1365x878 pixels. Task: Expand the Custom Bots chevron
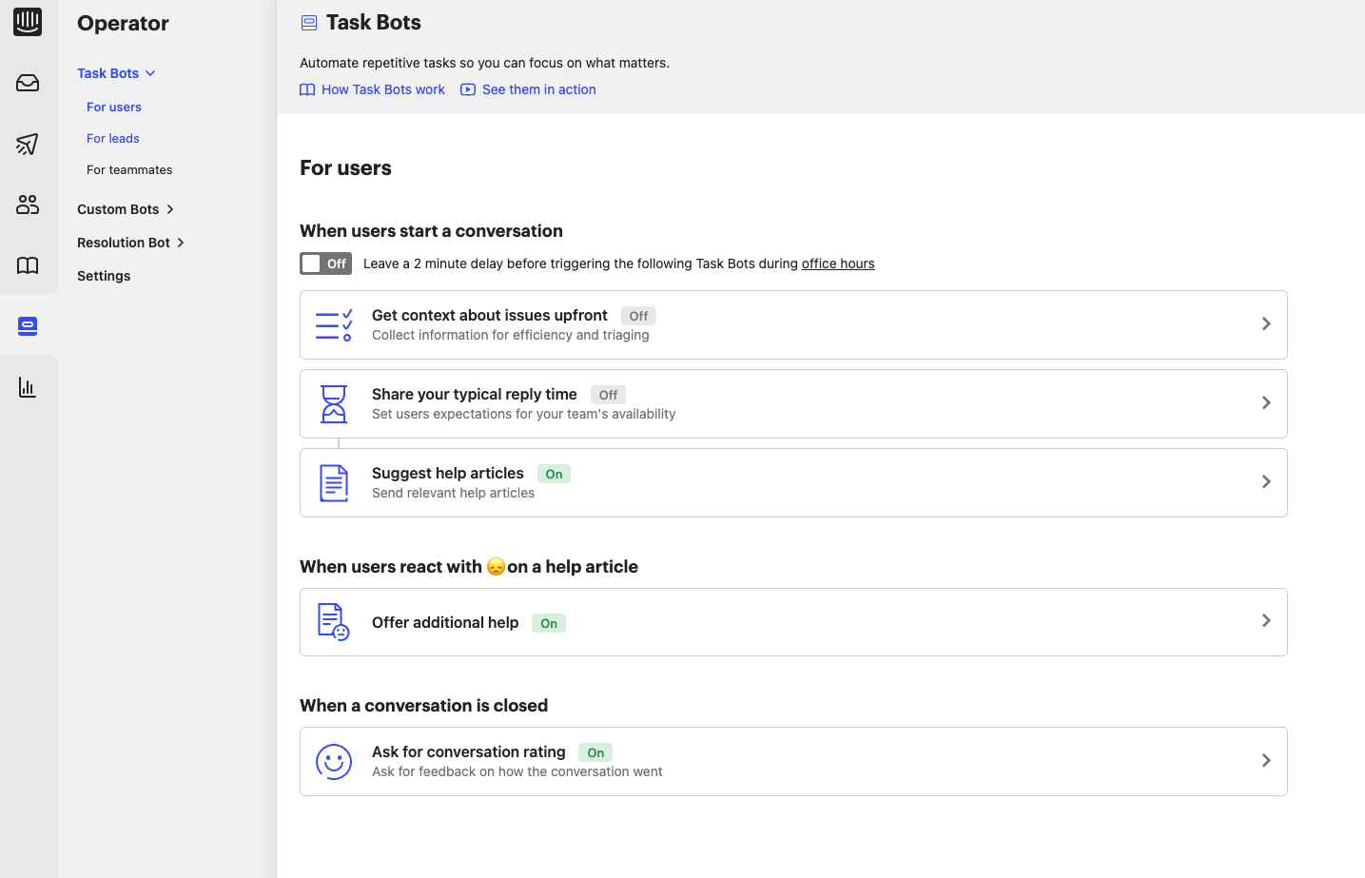pos(170,209)
